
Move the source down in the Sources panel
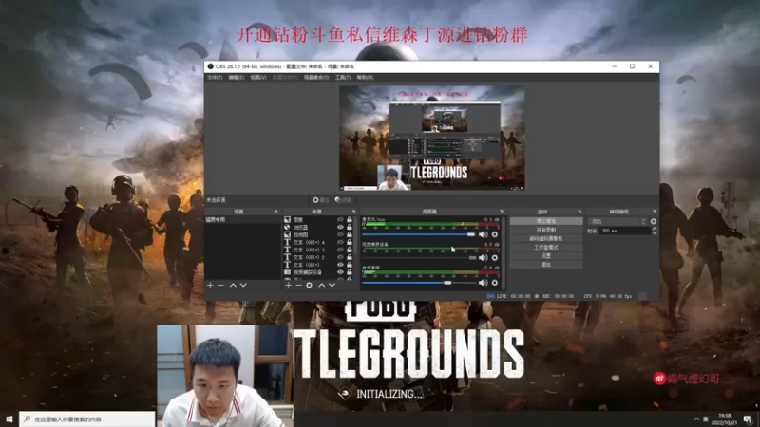332,286
